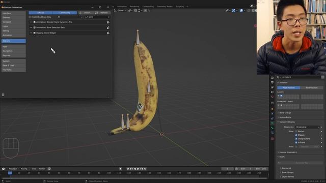Click the Generate Rig button
The width and height of the screenshot is (326, 183).
pos(300,163)
